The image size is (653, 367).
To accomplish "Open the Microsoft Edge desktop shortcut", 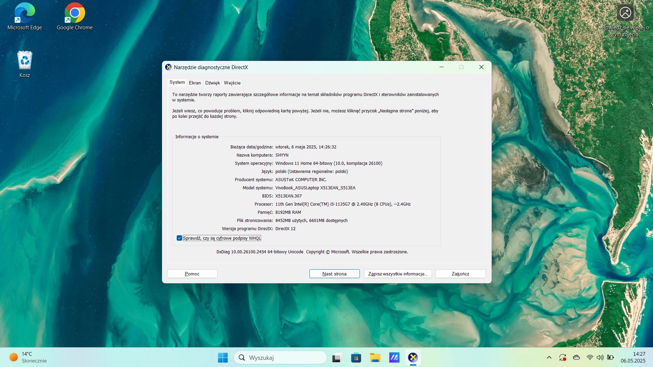I will 25,16.
